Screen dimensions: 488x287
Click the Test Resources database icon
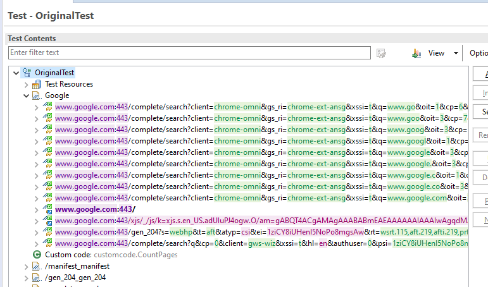37,84
